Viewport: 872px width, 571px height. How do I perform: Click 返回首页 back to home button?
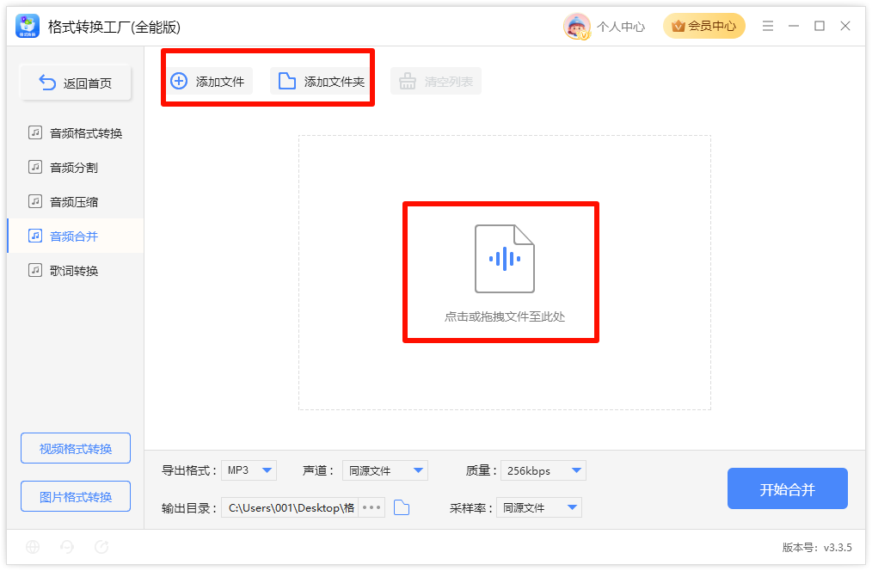pos(76,83)
